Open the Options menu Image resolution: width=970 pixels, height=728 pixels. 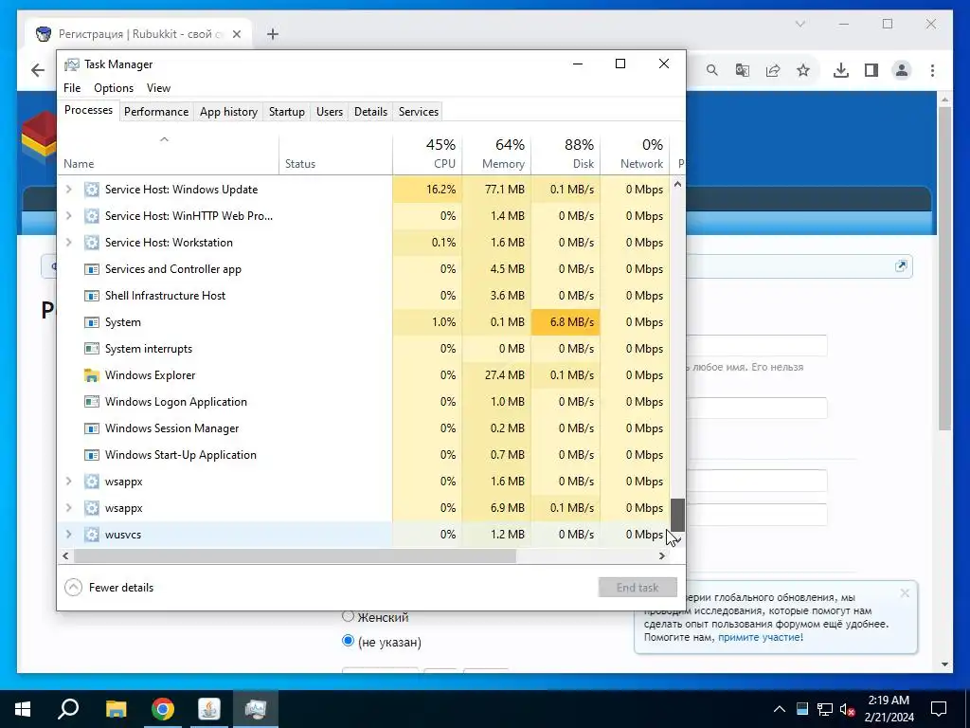coord(114,88)
